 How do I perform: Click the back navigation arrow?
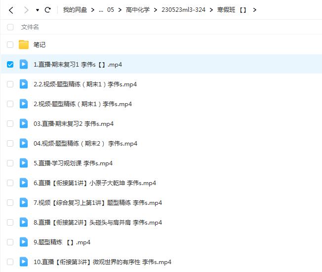(x=11, y=10)
